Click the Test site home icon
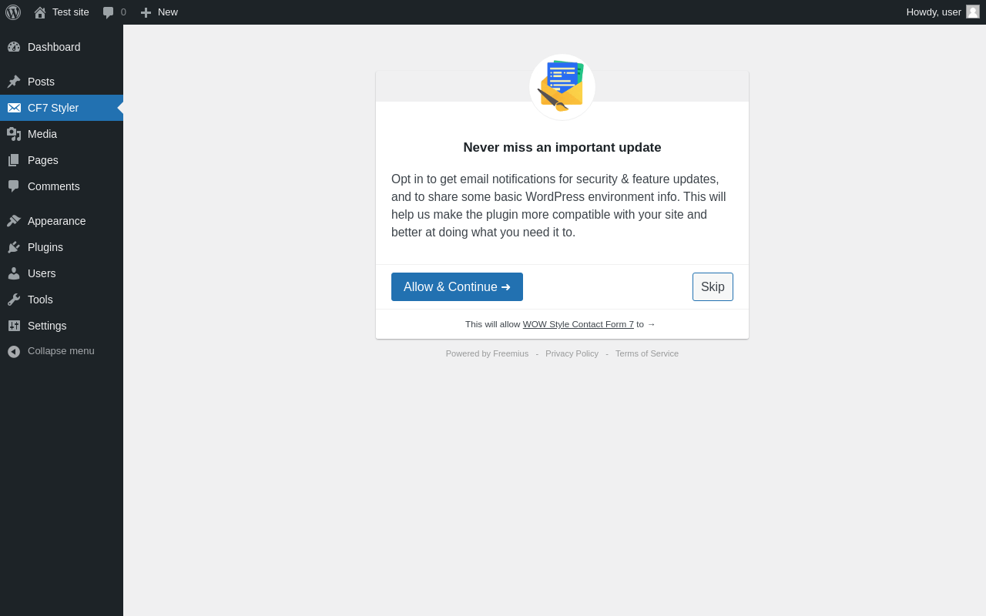The image size is (986, 616). (x=40, y=12)
